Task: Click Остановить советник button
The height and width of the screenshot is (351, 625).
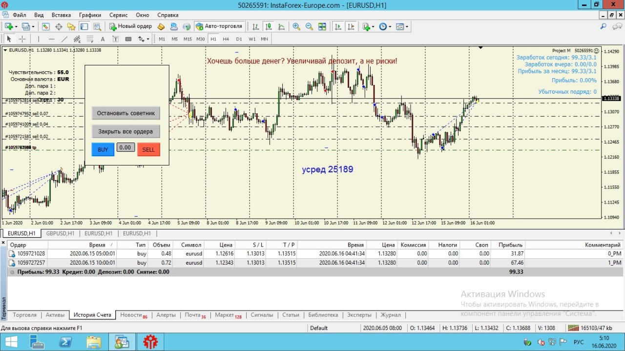Action: (126, 113)
